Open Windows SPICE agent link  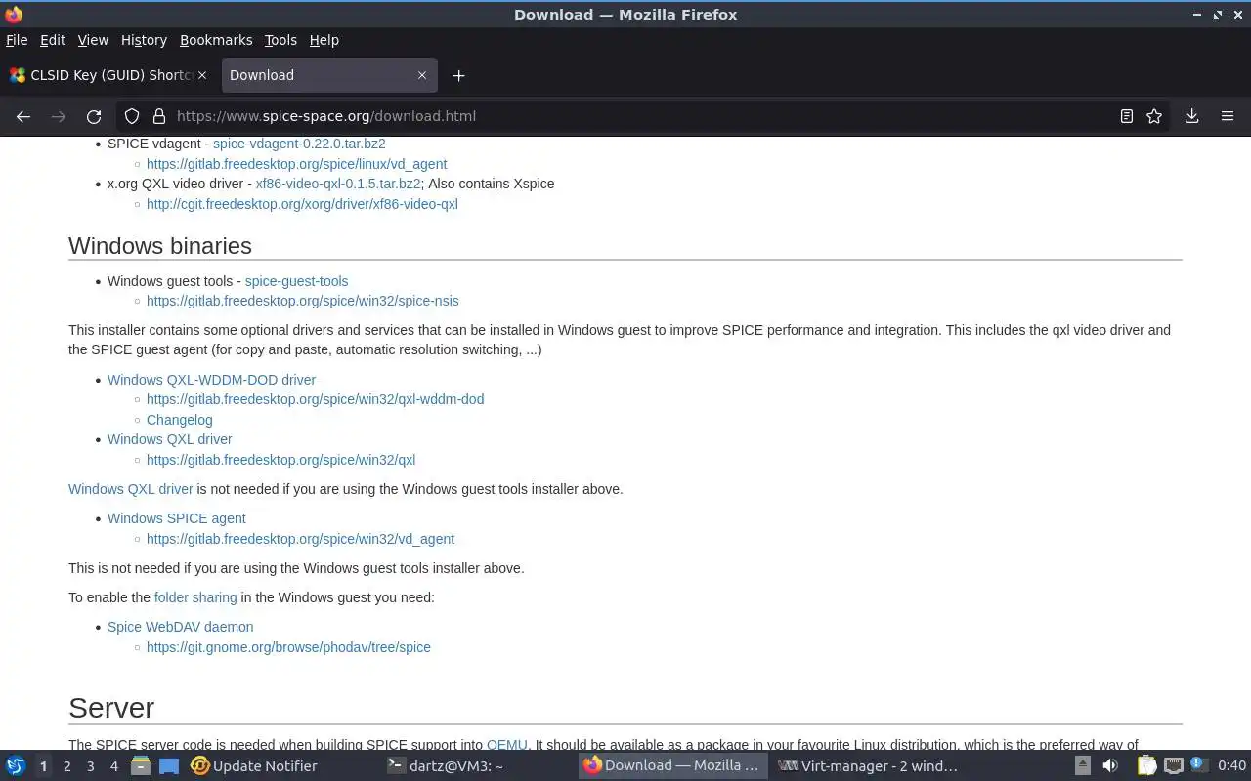[x=177, y=518]
